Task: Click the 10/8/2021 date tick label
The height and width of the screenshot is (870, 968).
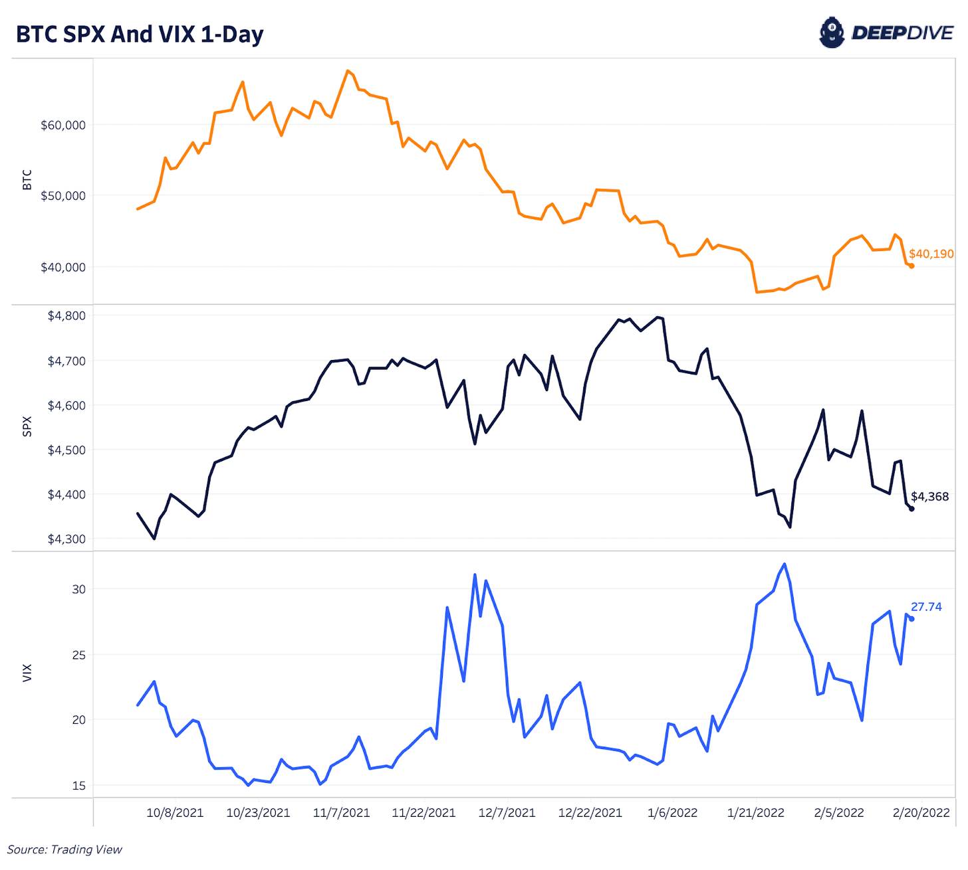Action: pos(175,813)
